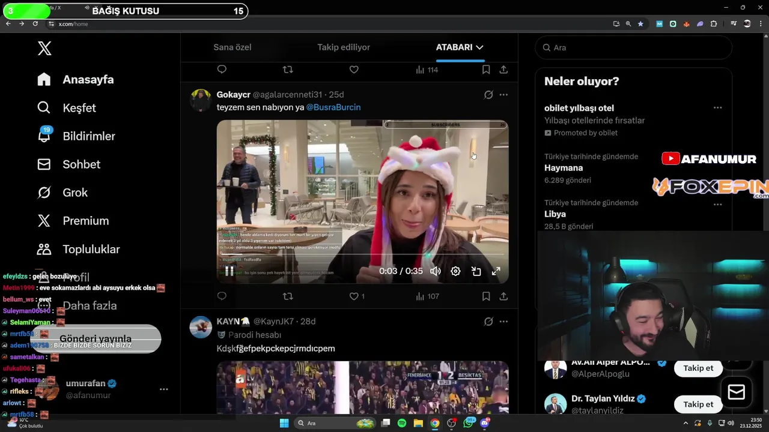Reply to the top post (114 views)

pyautogui.click(x=222, y=70)
